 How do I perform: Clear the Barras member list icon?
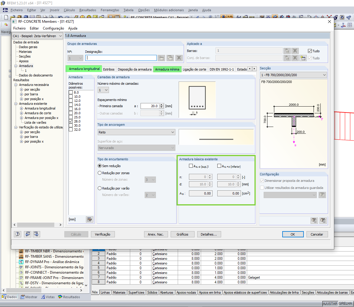coord(295,51)
